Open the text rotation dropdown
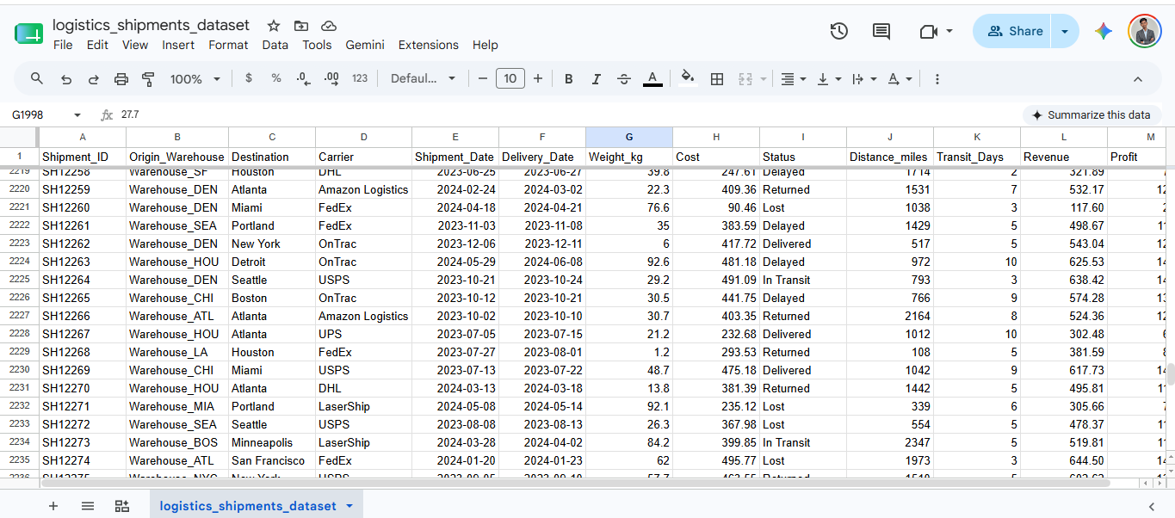The image size is (1175, 518). point(900,78)
